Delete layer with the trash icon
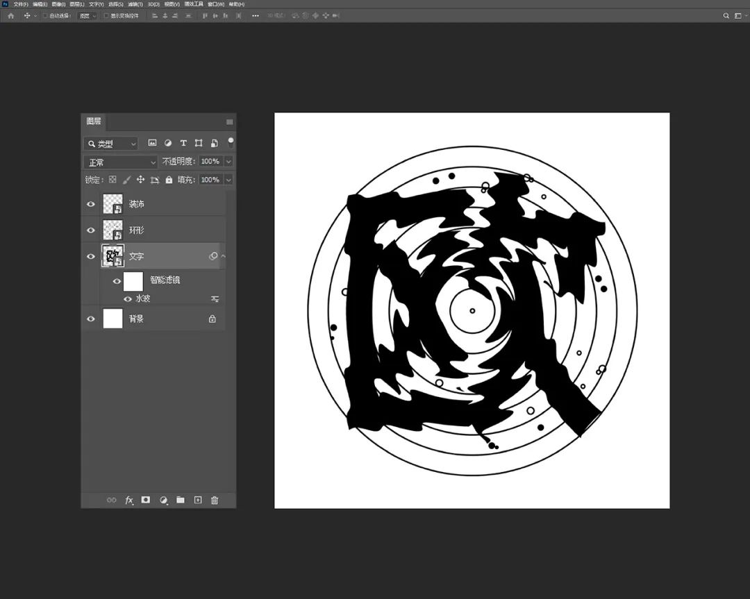Image resolution: width=750 pixels, height=599 pixels. 215,500
